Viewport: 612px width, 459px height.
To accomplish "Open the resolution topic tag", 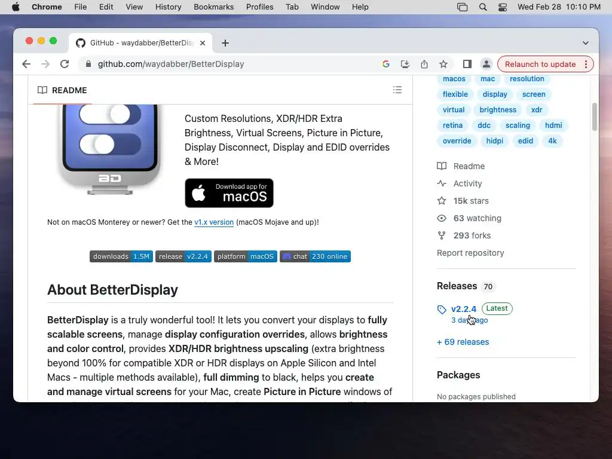I will (527, 79).
